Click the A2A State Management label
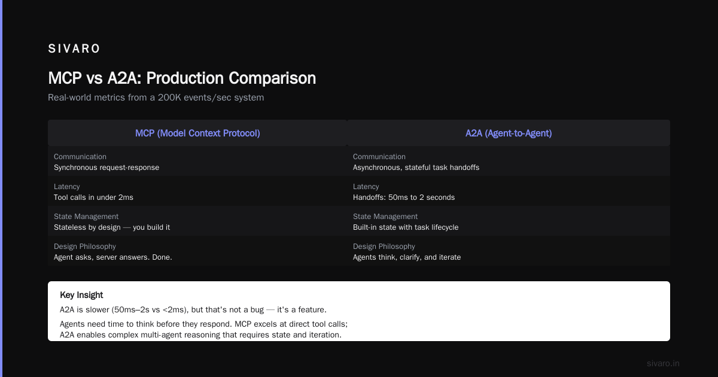The height and width of the screenshot is (377, 718). tap(385, 217)
